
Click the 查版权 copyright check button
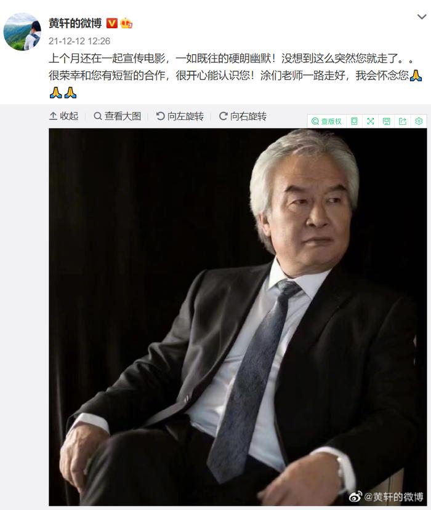[x=326, y=121]
